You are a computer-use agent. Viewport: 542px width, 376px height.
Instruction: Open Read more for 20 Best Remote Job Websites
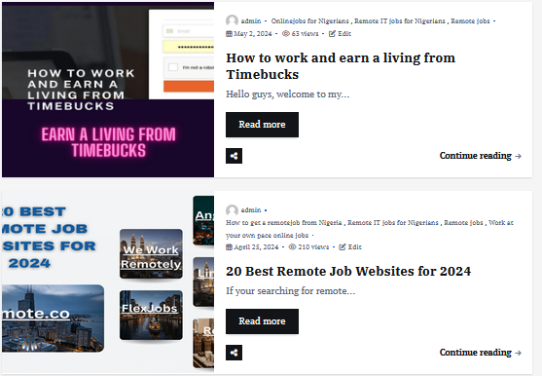pyautogui.click(x=262, y=321)
